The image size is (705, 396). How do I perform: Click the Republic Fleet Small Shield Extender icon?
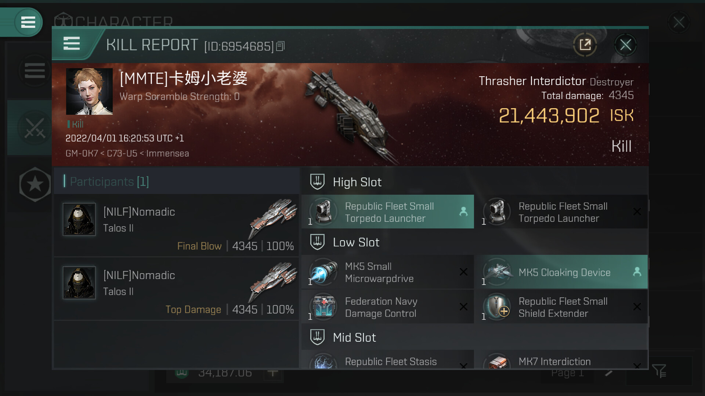[497, 307]
